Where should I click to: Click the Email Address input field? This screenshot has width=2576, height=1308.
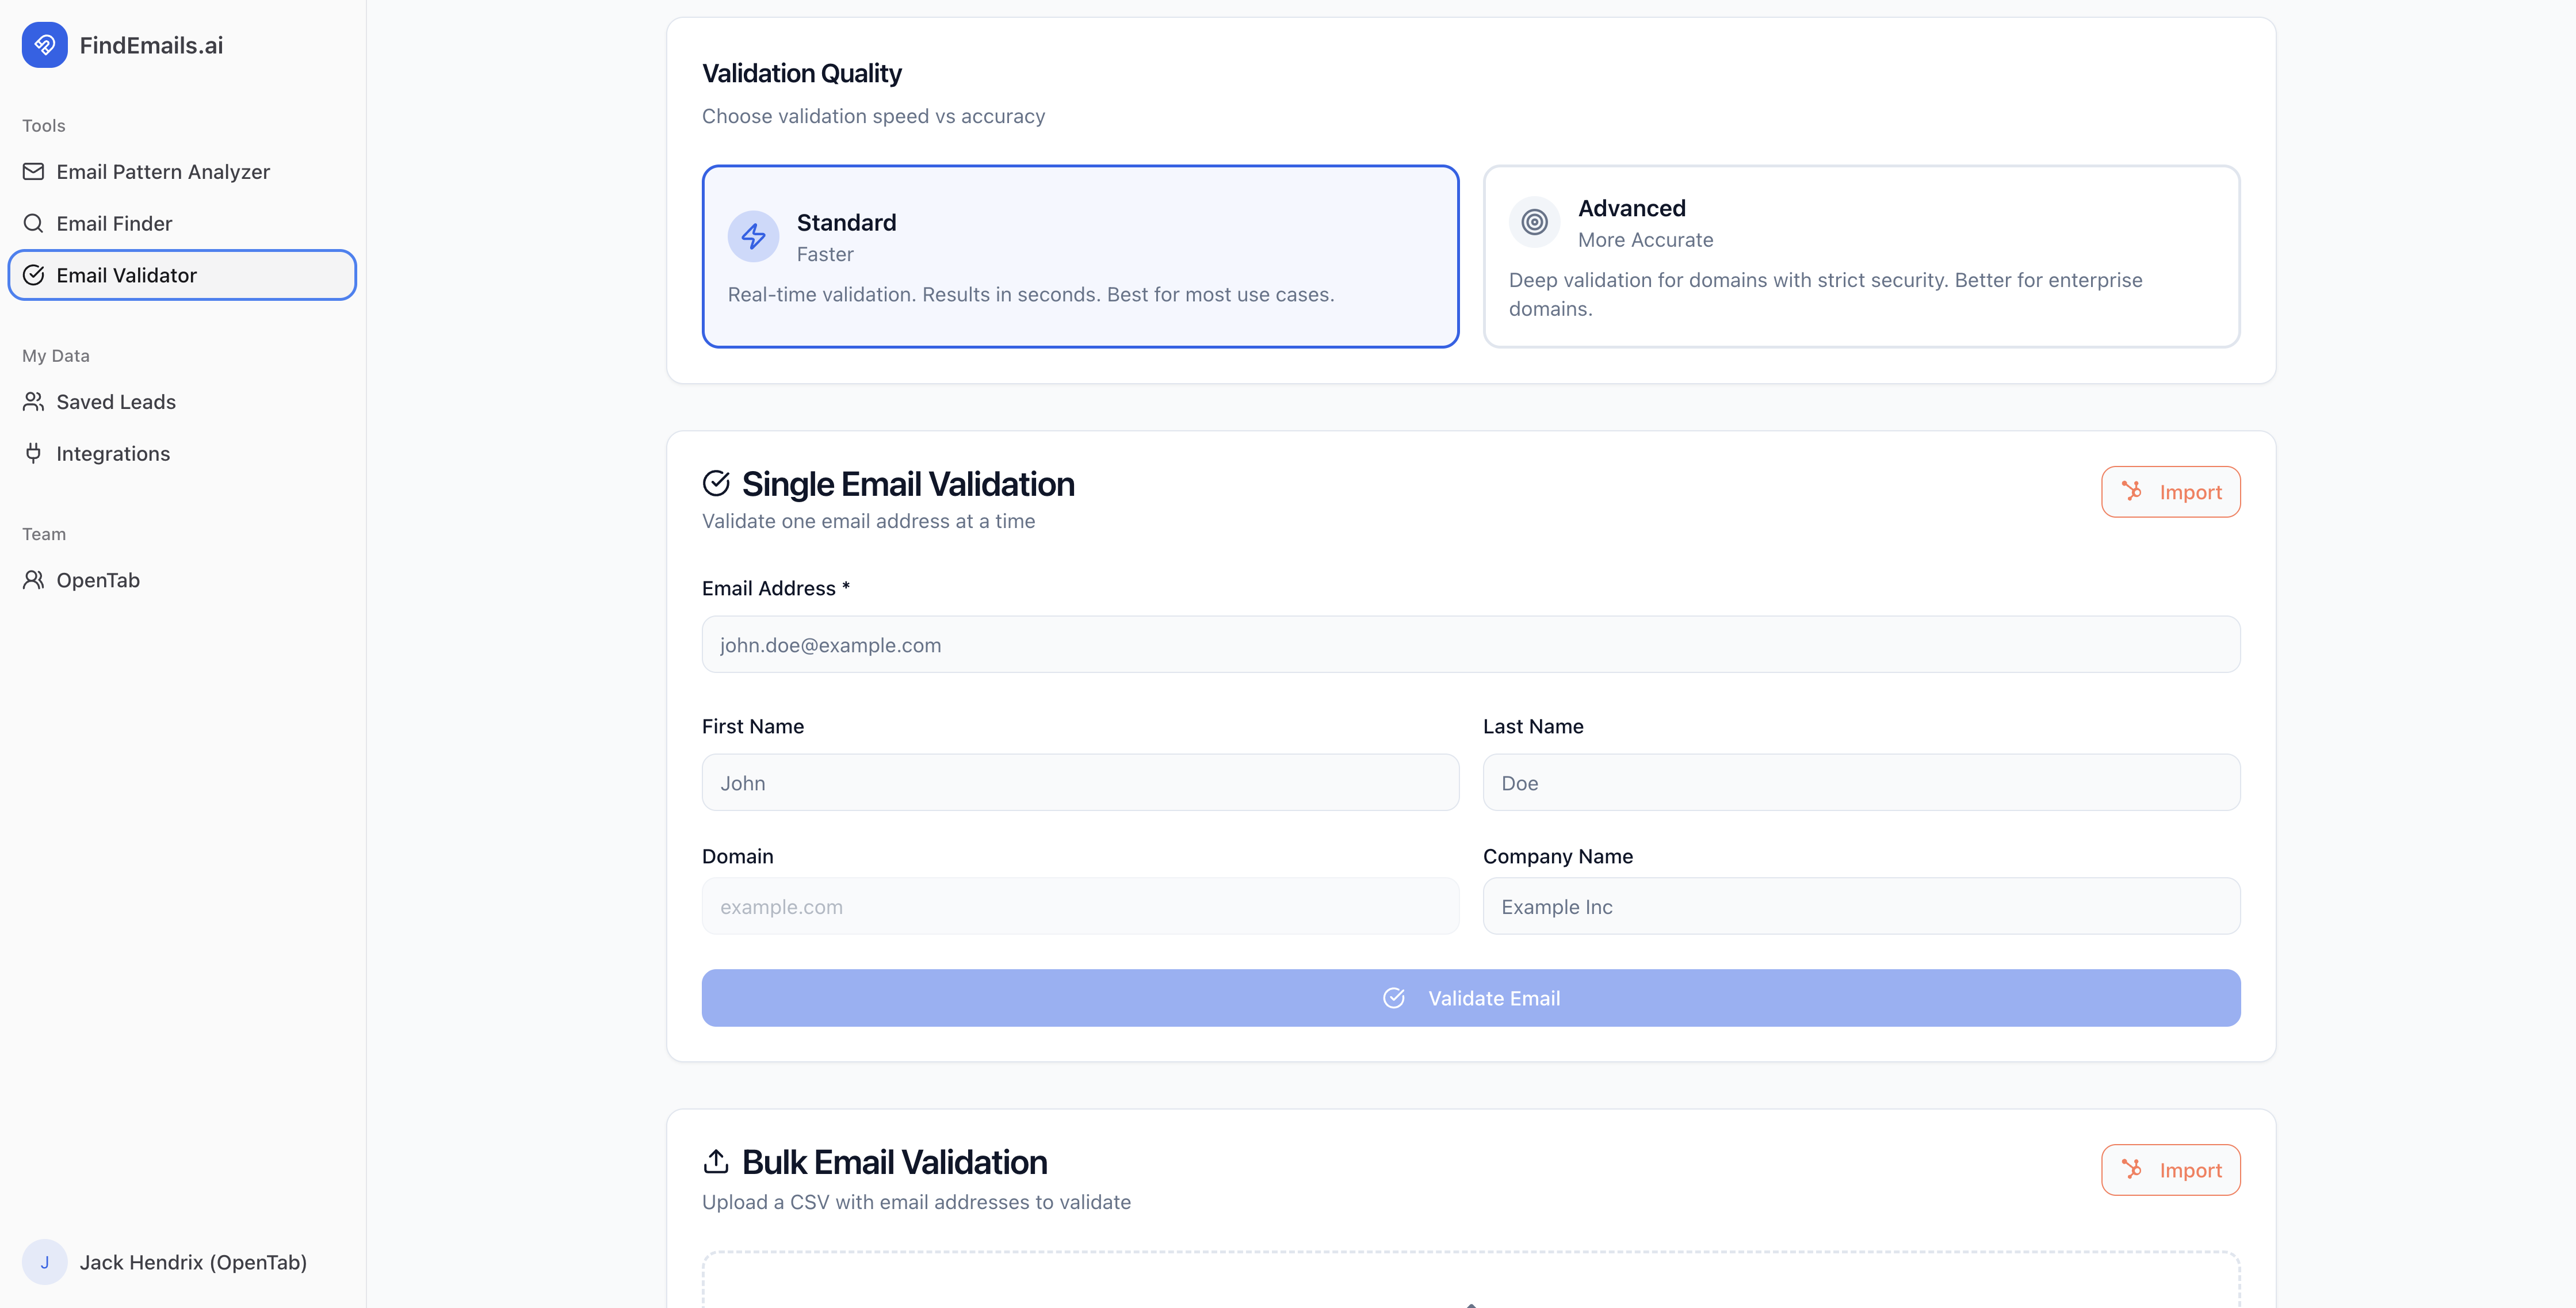[1470, 644]
